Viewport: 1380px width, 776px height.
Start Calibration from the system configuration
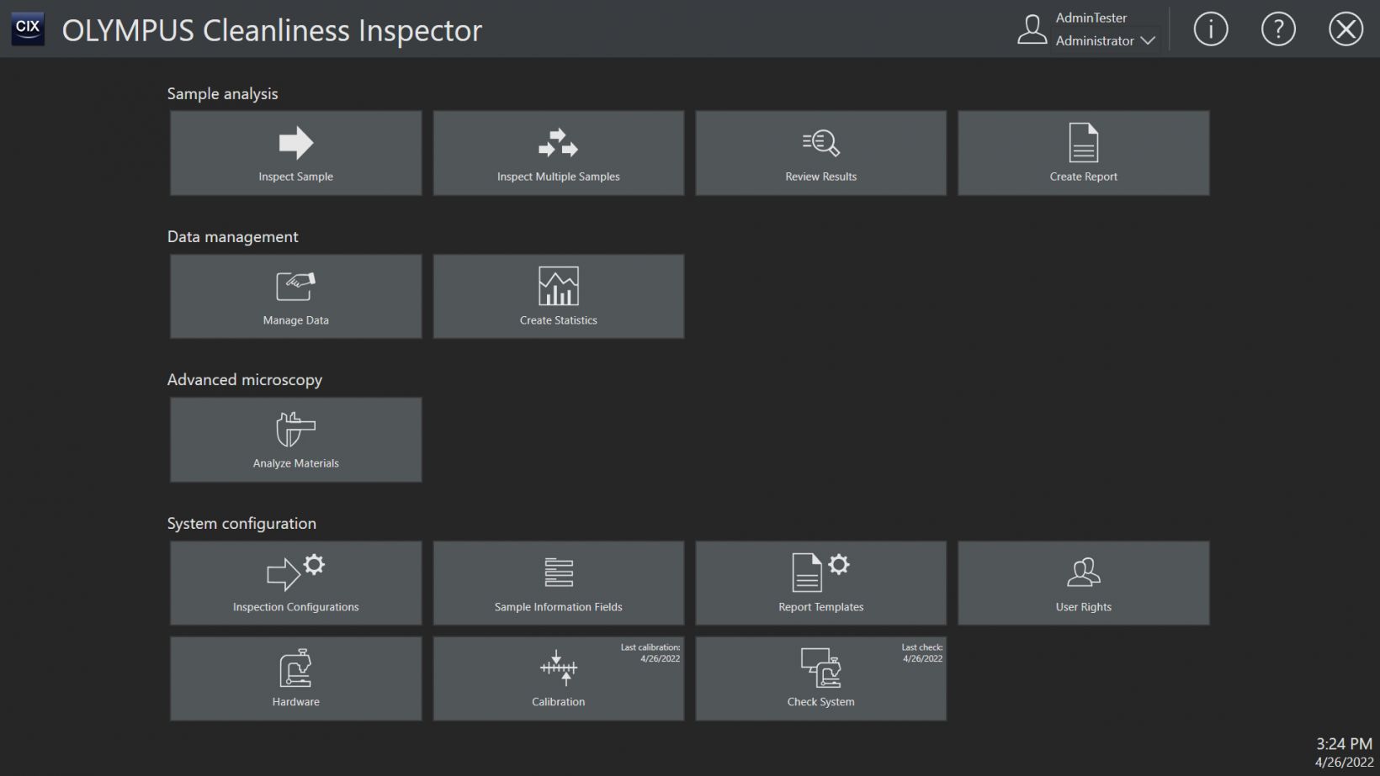pyautogui.click(x=558, y=678)
